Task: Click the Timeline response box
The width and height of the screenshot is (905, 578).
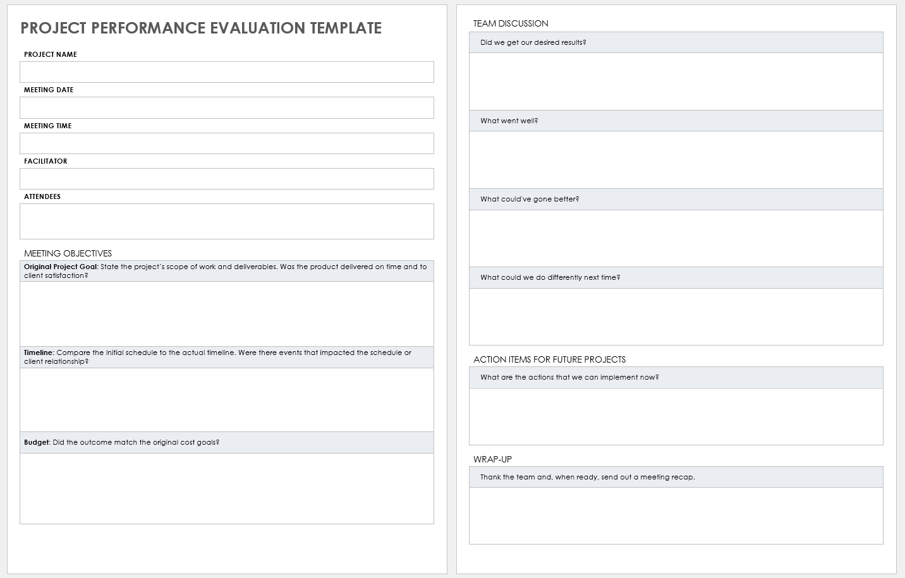Action: pyautogui.click(x=226, y=399)
